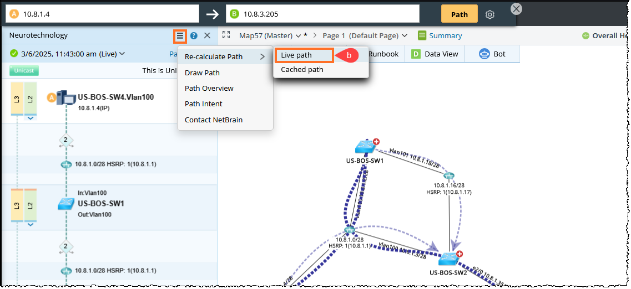Expand L2 layer chevron under US-BOS-SW4.Vlan100
The width and height of the screenshot is (631, 289).
click(31, 118)
